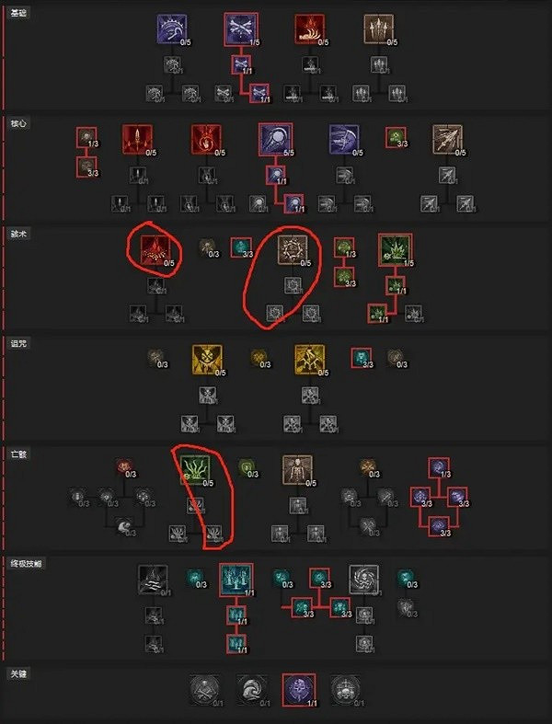The height and width of the screenshot is (724, 552).
Task: Select the teal Army of the Dead ultimate
Action: pyautogui.click(x=236, y=580)
